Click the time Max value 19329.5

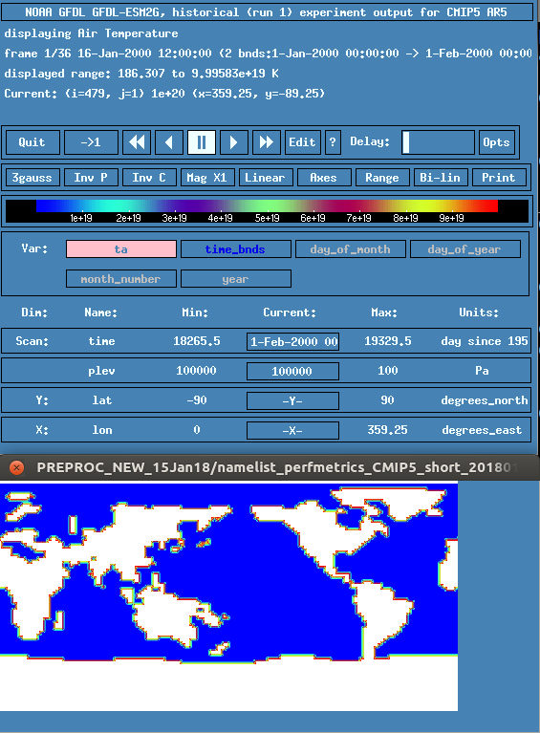(x=388, y=341)
